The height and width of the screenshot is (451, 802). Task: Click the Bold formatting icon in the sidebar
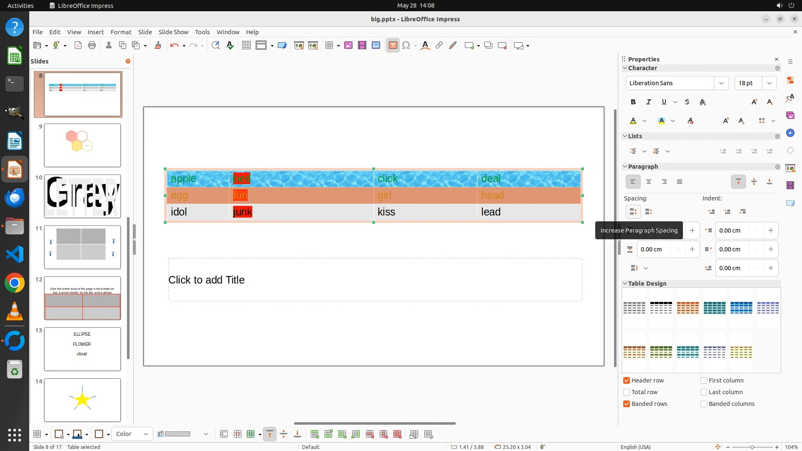[x=633, y=102]
